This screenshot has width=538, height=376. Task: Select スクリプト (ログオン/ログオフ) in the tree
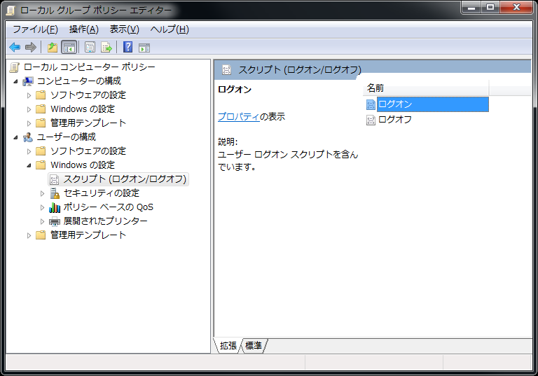[125, 179]
